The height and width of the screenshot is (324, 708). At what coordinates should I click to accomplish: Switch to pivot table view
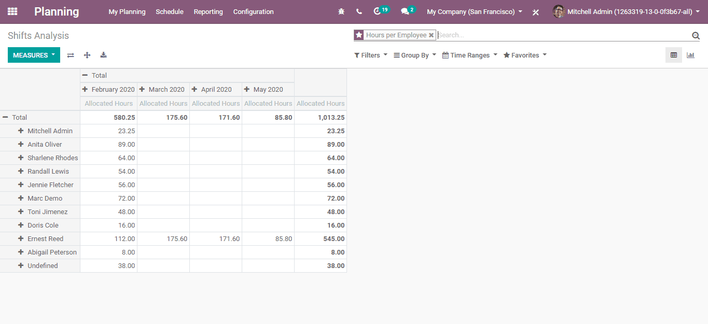pyautogui.click(x=674, y=55)
